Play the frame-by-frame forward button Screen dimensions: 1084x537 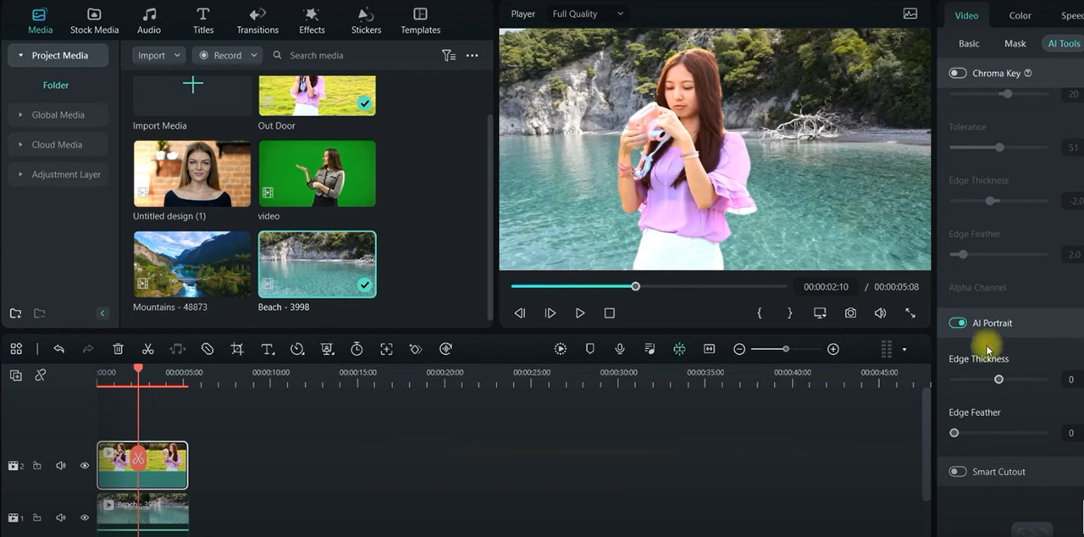(x=550, y=313)
